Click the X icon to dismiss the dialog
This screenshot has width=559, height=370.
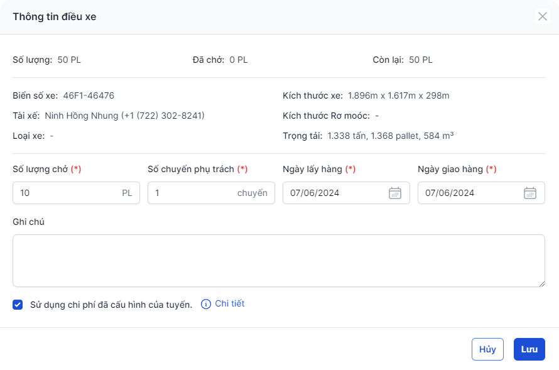(543, 17)
